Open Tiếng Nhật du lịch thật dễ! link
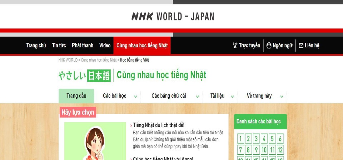This screenshot has width=343, height=160. pos(159,125)
